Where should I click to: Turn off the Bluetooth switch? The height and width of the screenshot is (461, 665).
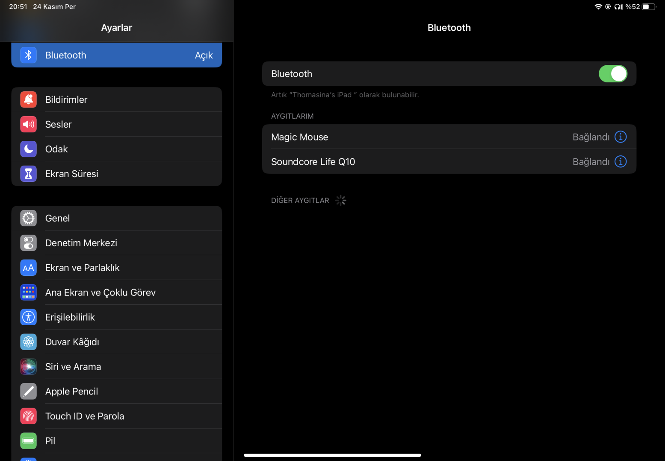613,74
